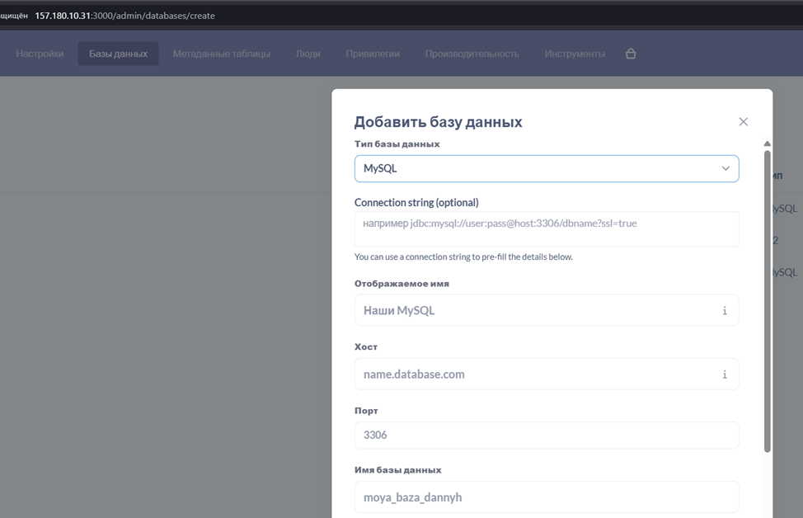The width and height of the screenshot is (803, 518).
Task: Click the scrollbar up arrow in dialog
Action: tap(768, 144)
